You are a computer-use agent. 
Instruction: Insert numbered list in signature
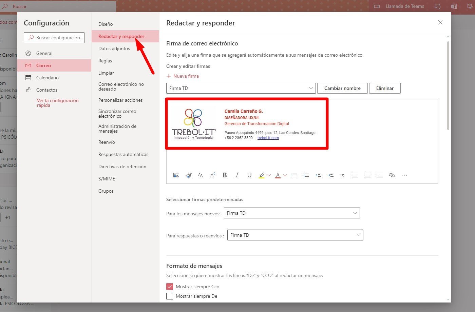click(x=306, y=175)
